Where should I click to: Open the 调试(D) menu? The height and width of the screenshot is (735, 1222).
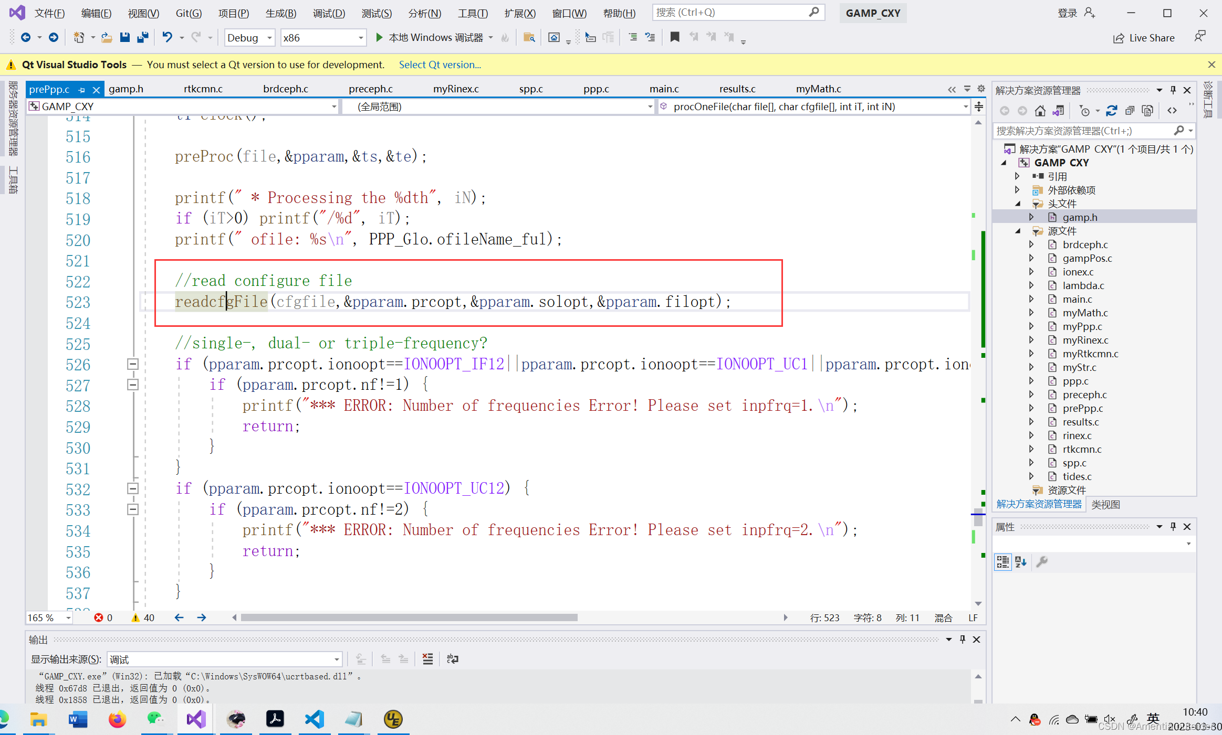(329, 13)
